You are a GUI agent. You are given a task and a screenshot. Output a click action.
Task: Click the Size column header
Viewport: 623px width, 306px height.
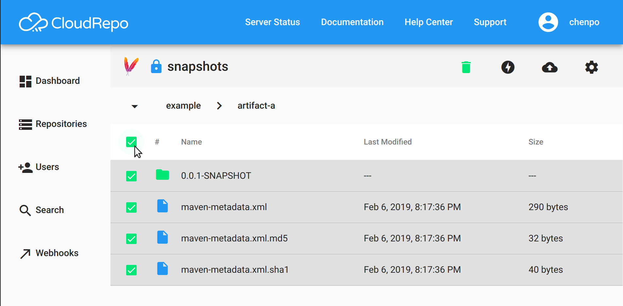536,142
